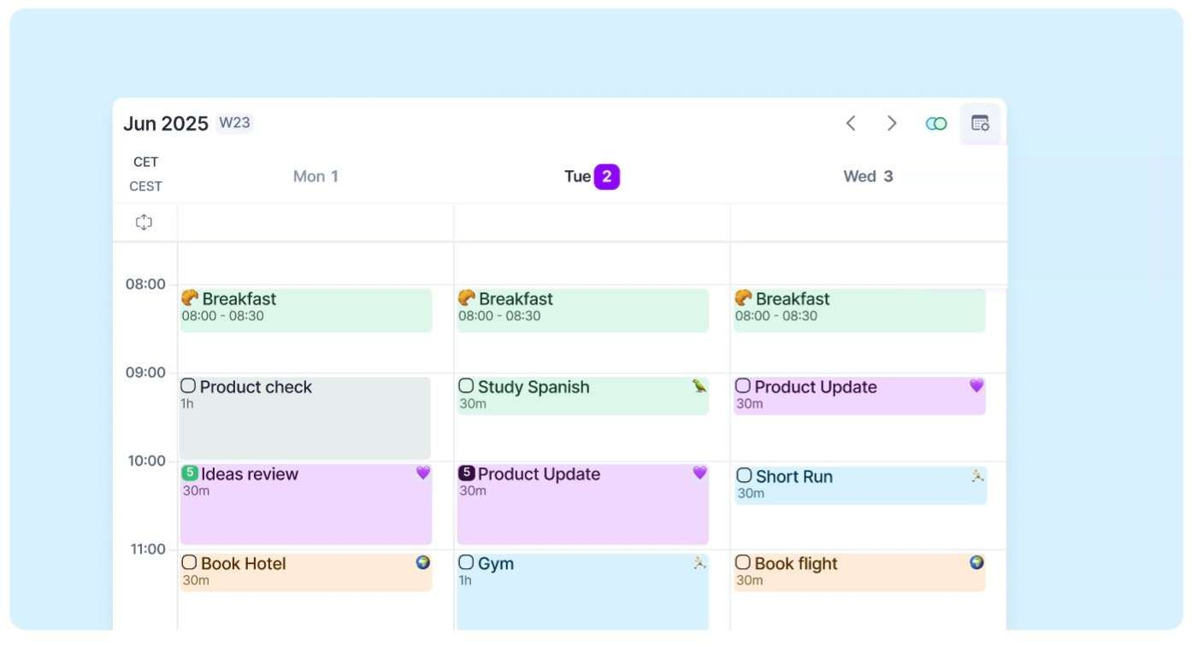The image size is (1192, 646).
Task: Toggle the overlapping circles calendar overlay icon
Action: point(936,124)
